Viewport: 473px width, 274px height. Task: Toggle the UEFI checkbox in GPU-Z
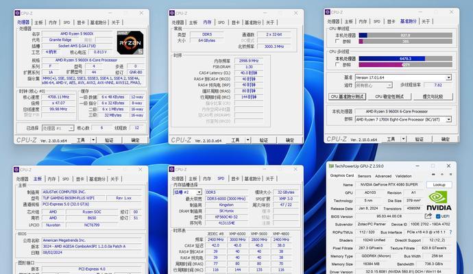coord(438,216)
